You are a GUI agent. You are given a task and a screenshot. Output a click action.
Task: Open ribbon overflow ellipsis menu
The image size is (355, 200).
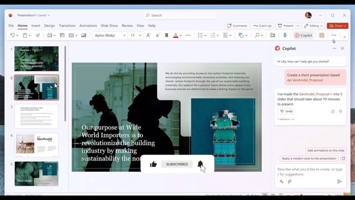pyautogui.click(x=334, y=36)
